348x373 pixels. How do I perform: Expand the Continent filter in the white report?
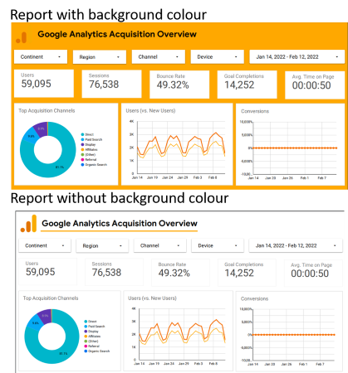click(45, 245)
